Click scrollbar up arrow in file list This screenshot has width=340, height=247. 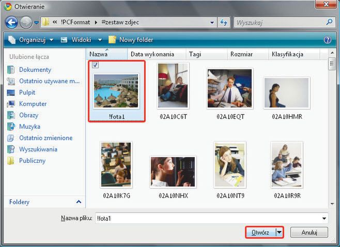click(x=332, y=53)
